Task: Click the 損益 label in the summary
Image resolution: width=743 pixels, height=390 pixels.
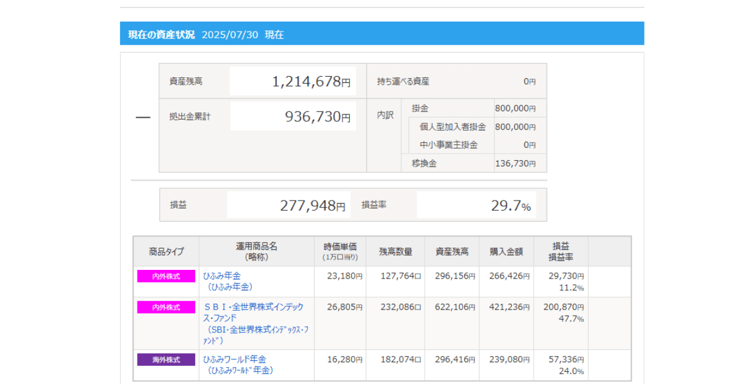Action: 178,205
